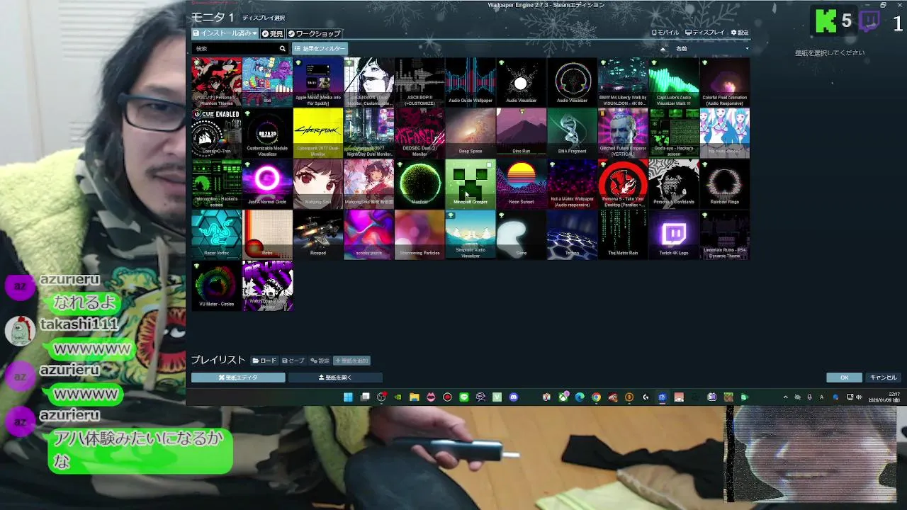Open File Explorer from the taskbar
The width and height of the screenshot is (907, 510).
tap(415, 397)
